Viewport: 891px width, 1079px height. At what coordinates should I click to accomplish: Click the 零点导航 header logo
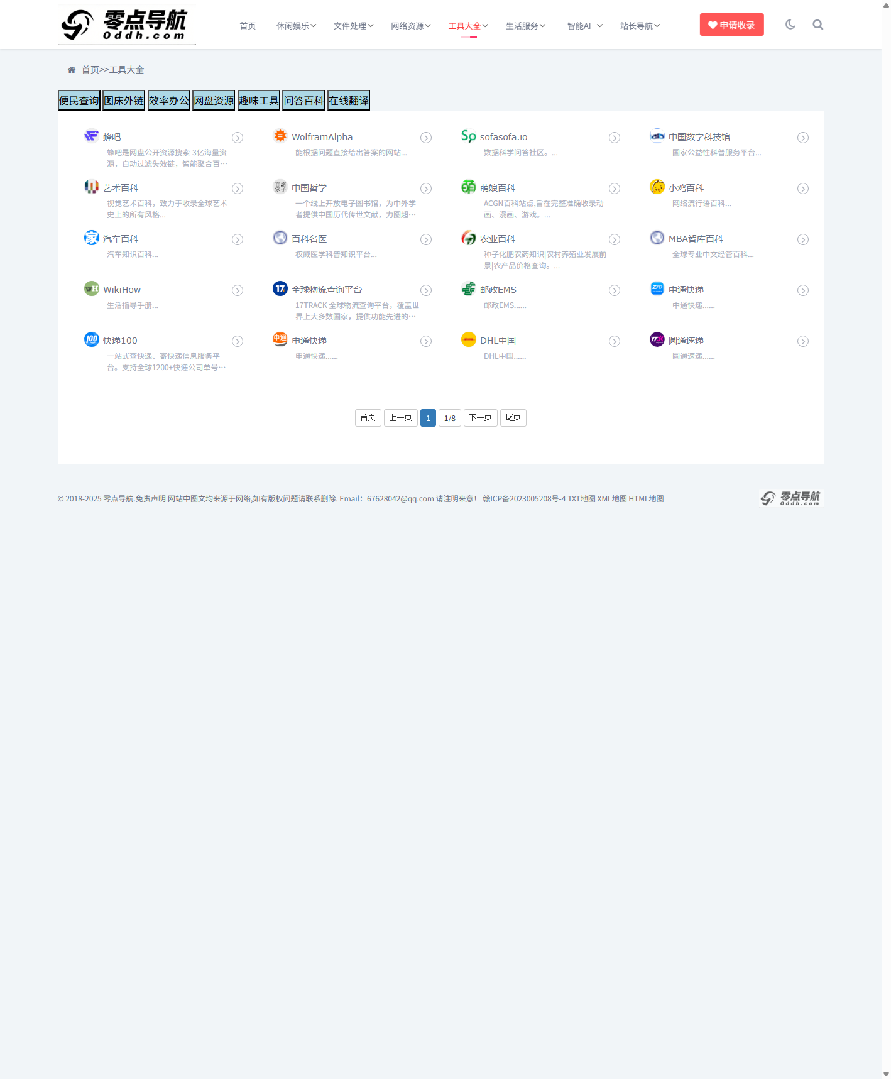127,25
